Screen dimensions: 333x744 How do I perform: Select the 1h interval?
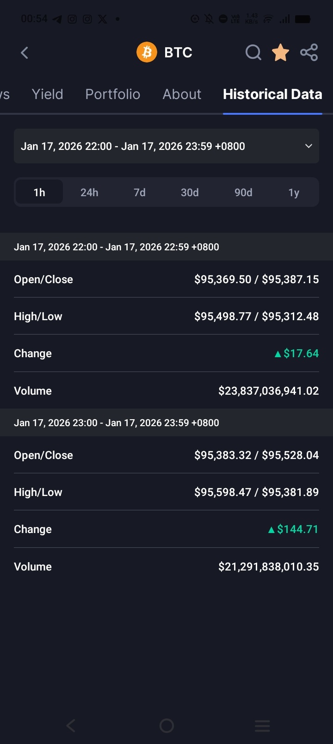(39, 192)
